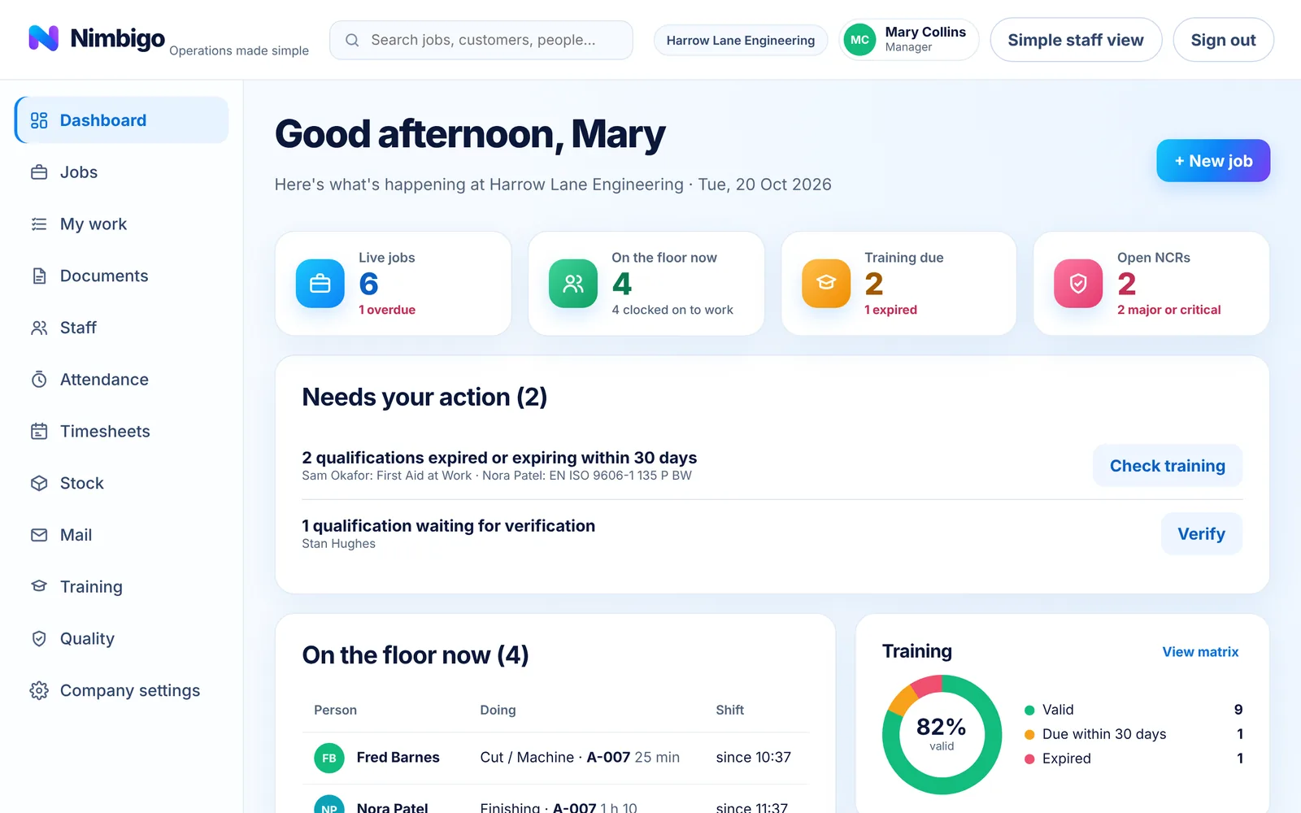The image size is (1301, 813).
Task: Click the Harrow Lane Engineering company chip
Action: coord(741,40)
